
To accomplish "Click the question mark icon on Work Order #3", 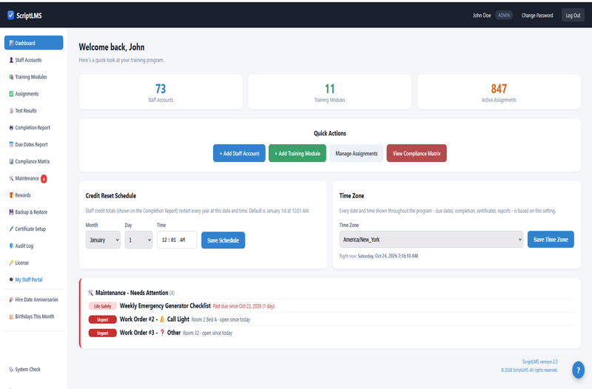I will tap(162, 333).
